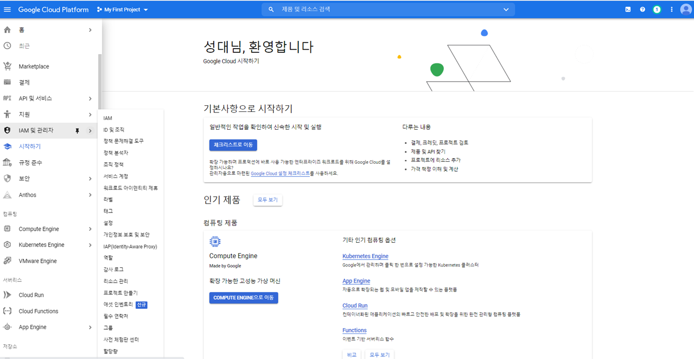
Task: Click the 비교 button
Action: pos(352,355)
